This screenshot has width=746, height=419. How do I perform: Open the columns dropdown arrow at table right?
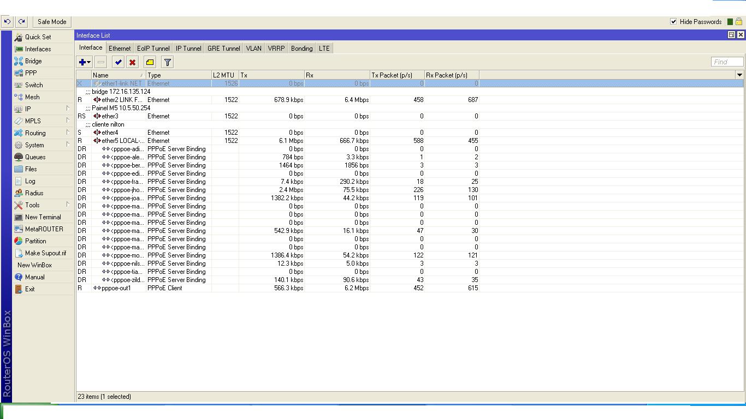click(x=739, y=75)
